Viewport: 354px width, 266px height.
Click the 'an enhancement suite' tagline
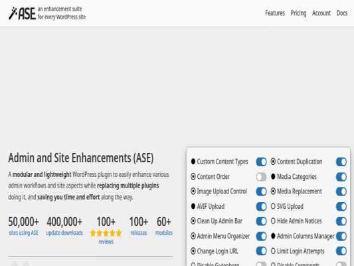(60, 9)
